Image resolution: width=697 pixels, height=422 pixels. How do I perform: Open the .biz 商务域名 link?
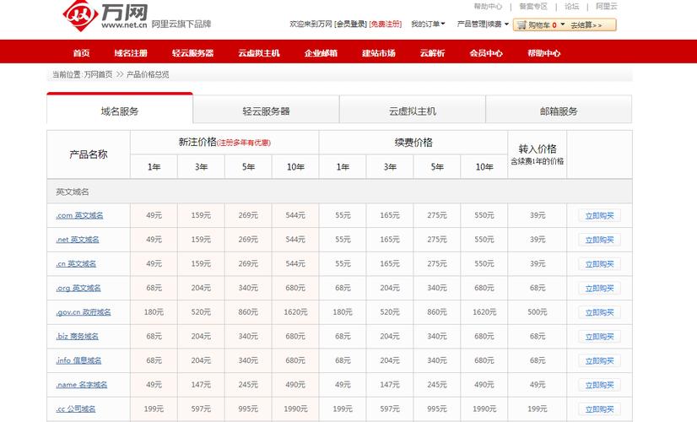coord(78,337)
